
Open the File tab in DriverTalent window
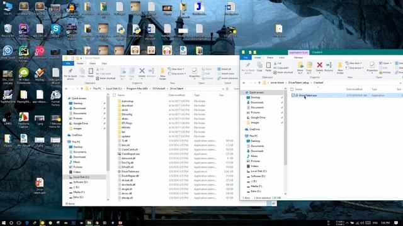[x=68, y=63]
